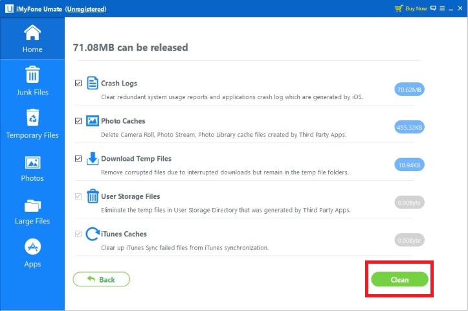
Task: Click the "71.08MB can be released" heading
Action: pos(130,47)
